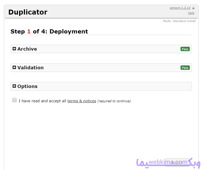Click the Archive section title

click(27, 49)
